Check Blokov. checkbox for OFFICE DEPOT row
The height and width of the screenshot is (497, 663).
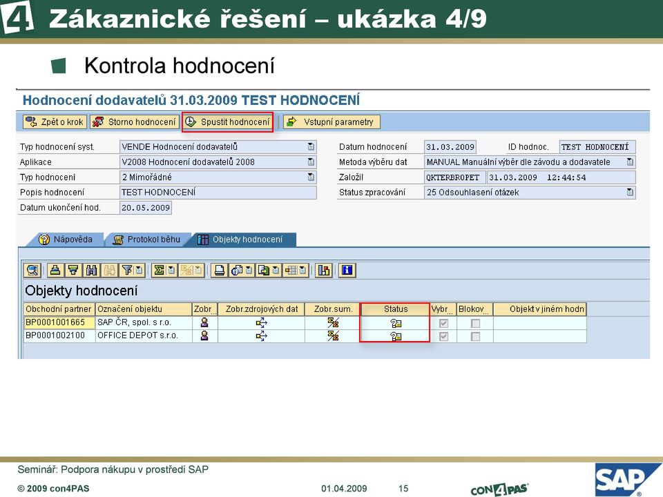point(476,336)
